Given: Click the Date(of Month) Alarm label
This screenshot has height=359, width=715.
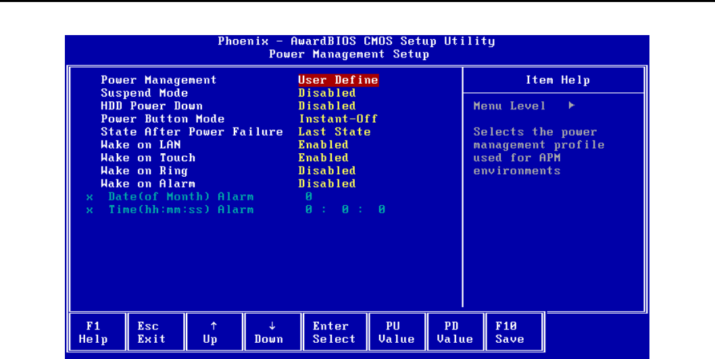Looking at the screenshot, I should 181,197.
